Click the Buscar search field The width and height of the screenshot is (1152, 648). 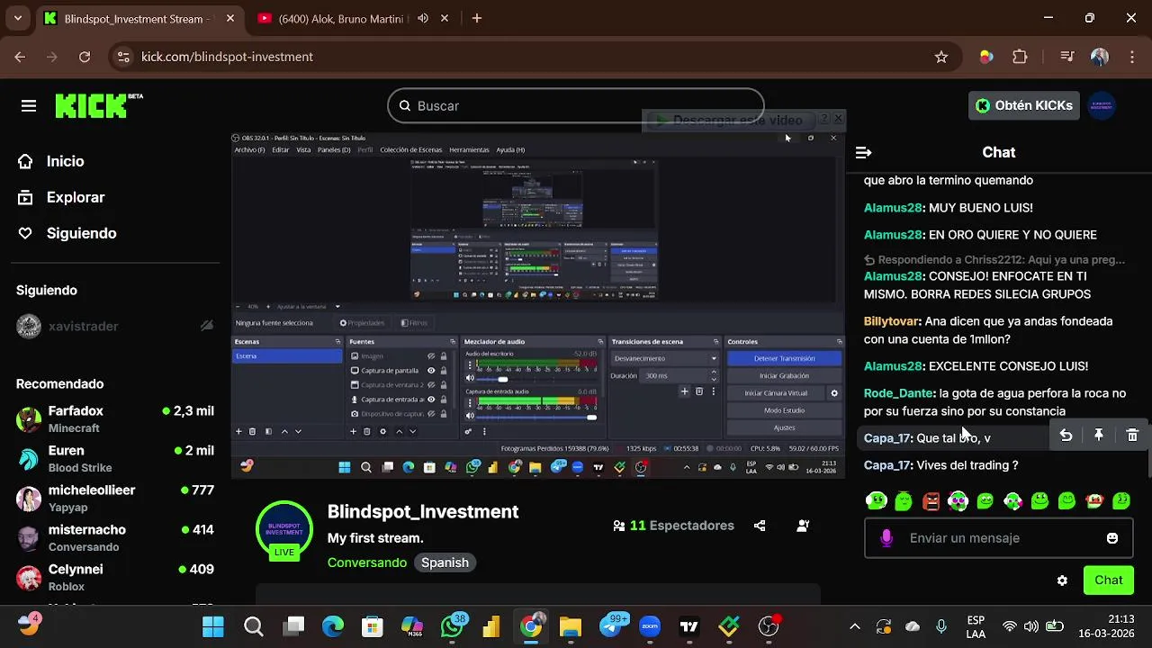pos(575,105)
